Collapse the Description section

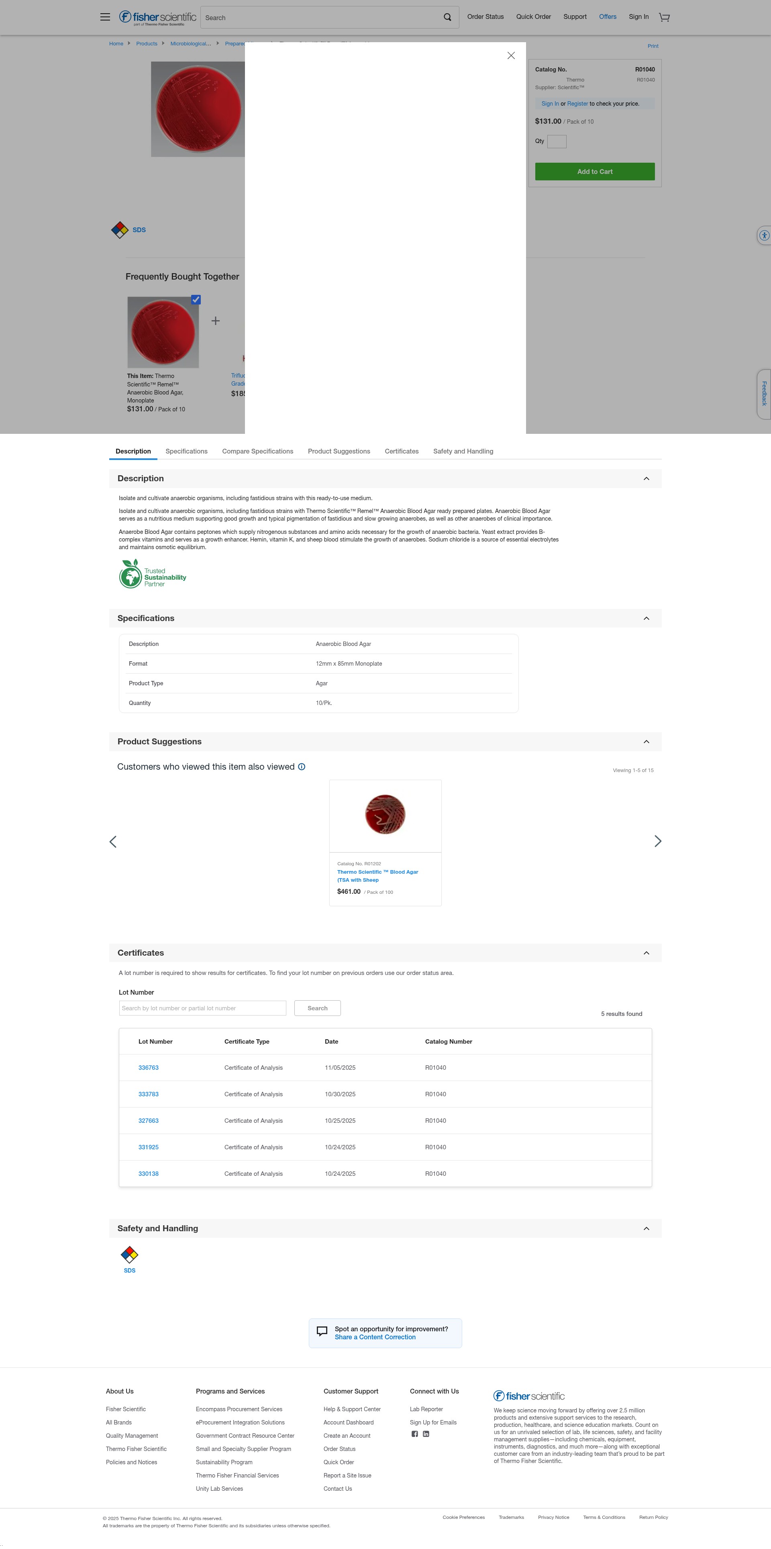(647, 479)
